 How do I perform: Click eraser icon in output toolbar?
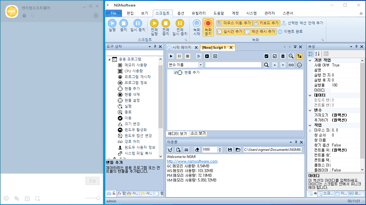point(197,149)
